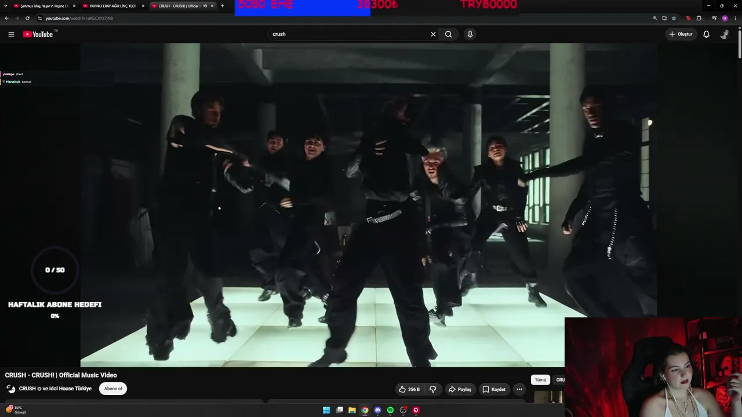
Task: Open the Windows Start menu
Action: click(x=326, y=410)
